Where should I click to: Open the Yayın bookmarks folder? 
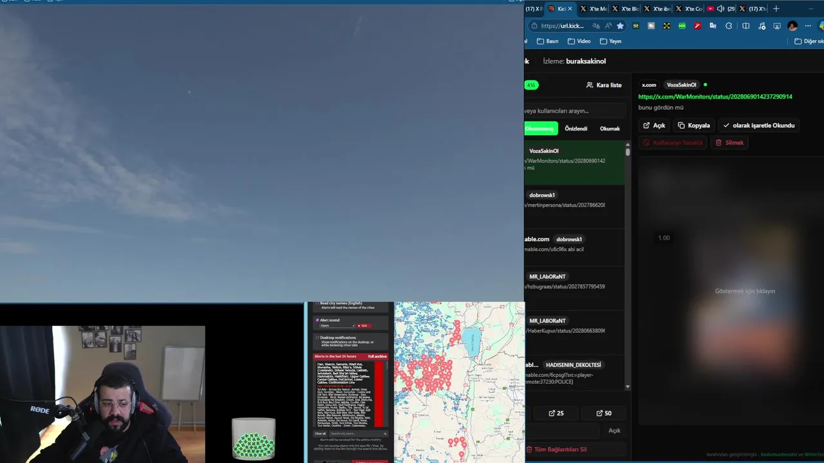coord(610,41)
